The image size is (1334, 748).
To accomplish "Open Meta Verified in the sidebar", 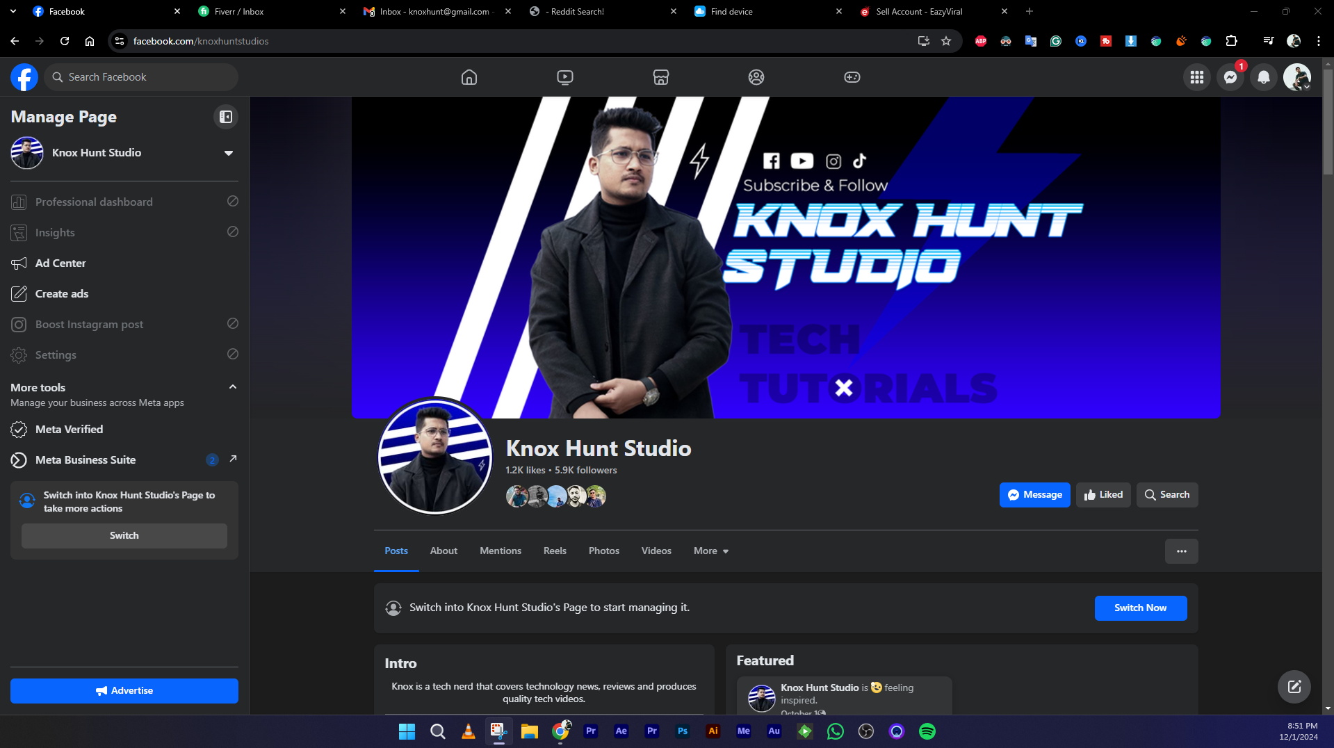I will click(x=124, y=429).
